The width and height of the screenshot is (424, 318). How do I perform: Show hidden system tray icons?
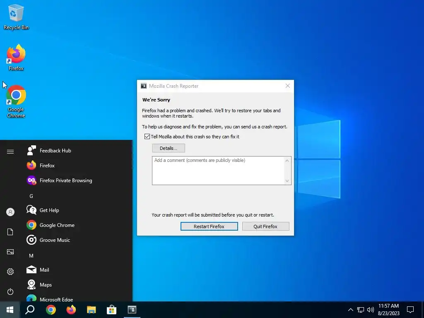[x=350, y=310]
